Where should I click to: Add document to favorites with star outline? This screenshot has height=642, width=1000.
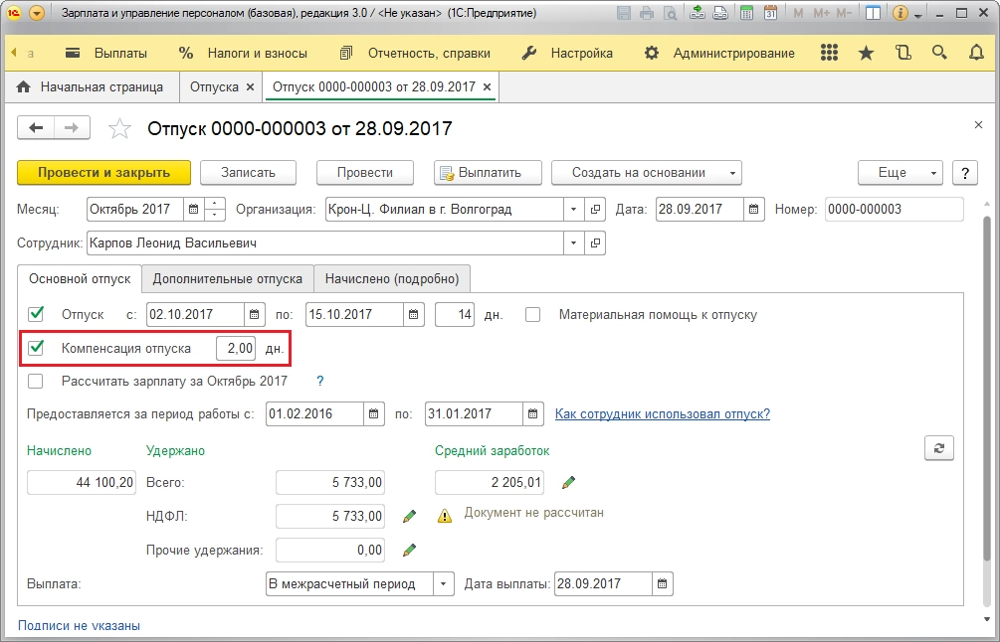point(119,128)
